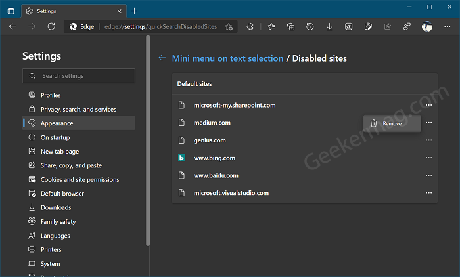460x277 pixels.
Task: Open more options for microsoft-my.sharepoint.com
Action: (428, 105)
